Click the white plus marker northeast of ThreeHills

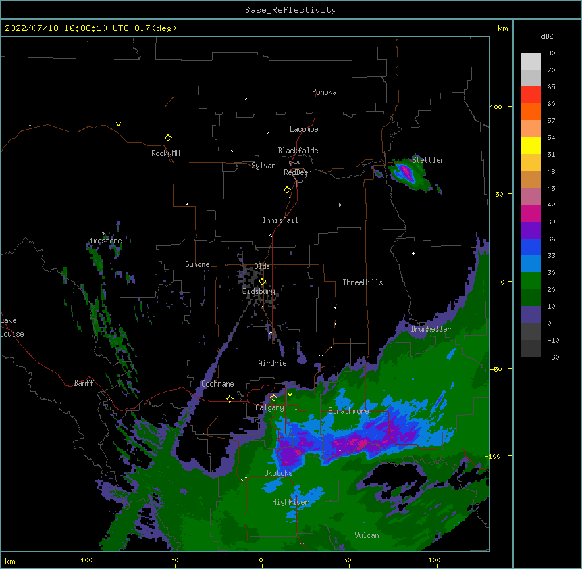point(413,253)
